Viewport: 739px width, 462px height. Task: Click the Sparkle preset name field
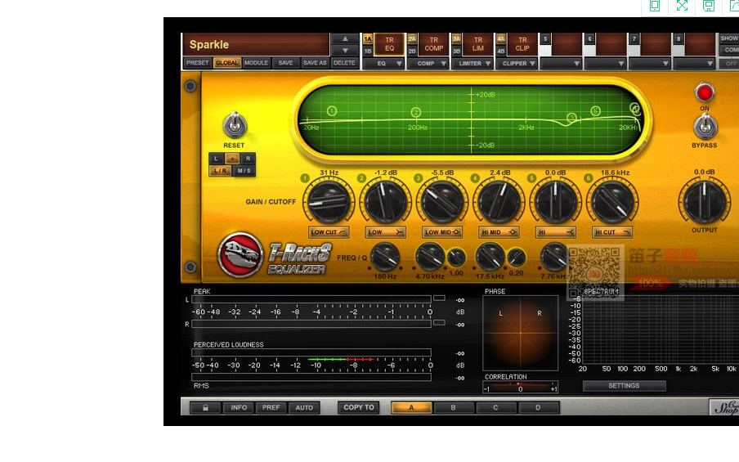pos(256,44)
